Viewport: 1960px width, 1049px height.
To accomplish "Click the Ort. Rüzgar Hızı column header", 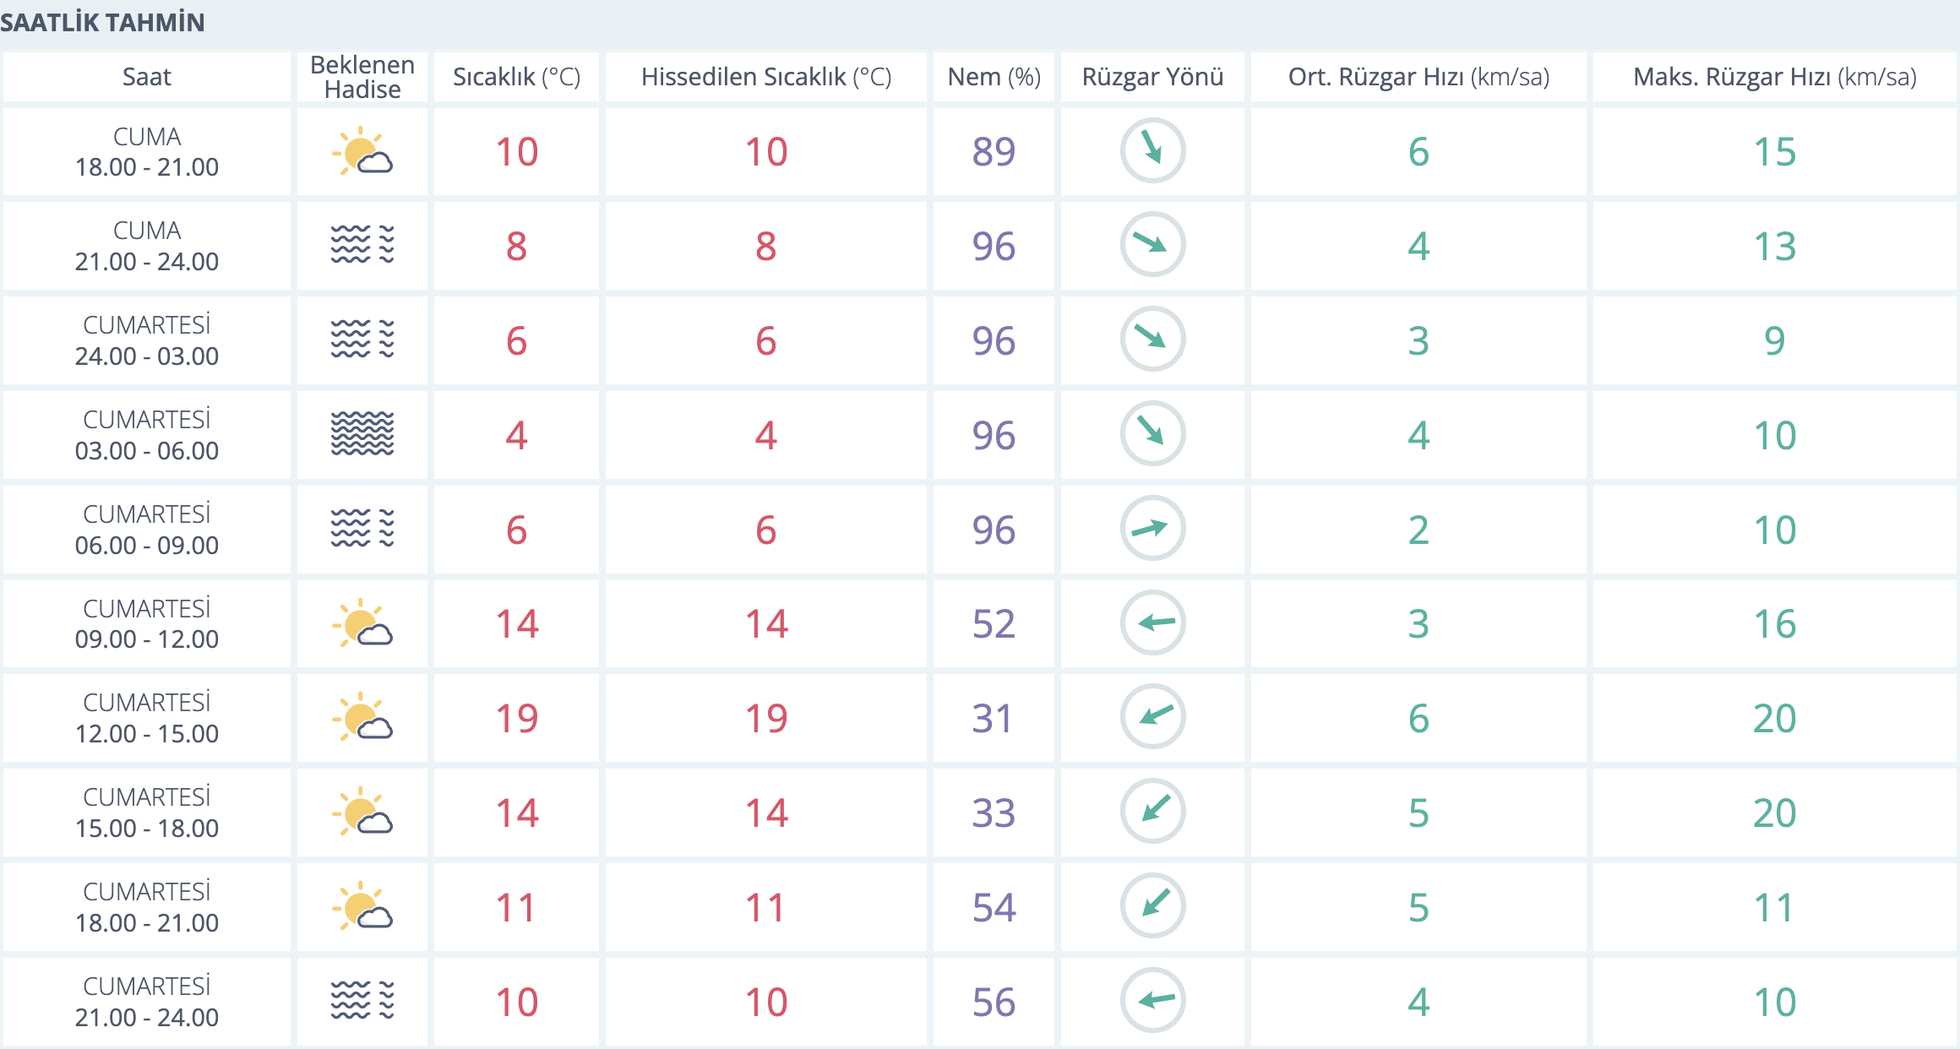I will [1419, 77].
